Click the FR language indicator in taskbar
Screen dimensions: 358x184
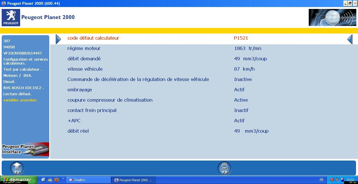point(321,180)
